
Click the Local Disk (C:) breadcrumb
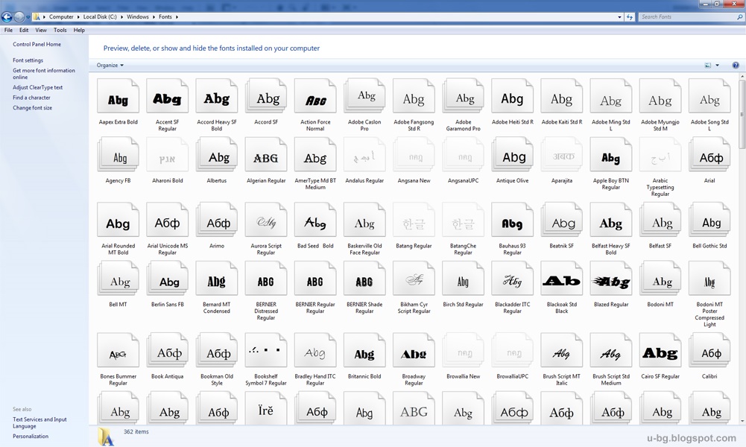100,16
